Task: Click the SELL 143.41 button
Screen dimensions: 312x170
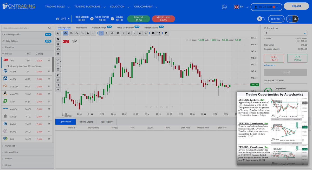Action: click(x=274, y=58)
